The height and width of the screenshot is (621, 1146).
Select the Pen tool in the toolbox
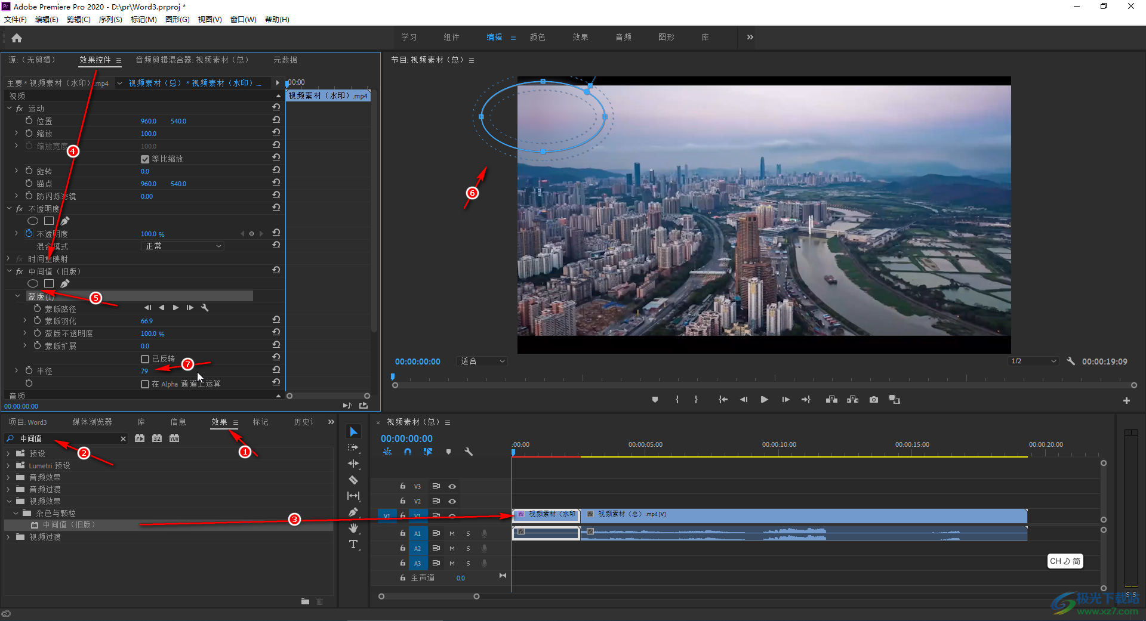[x=353, y=512]
